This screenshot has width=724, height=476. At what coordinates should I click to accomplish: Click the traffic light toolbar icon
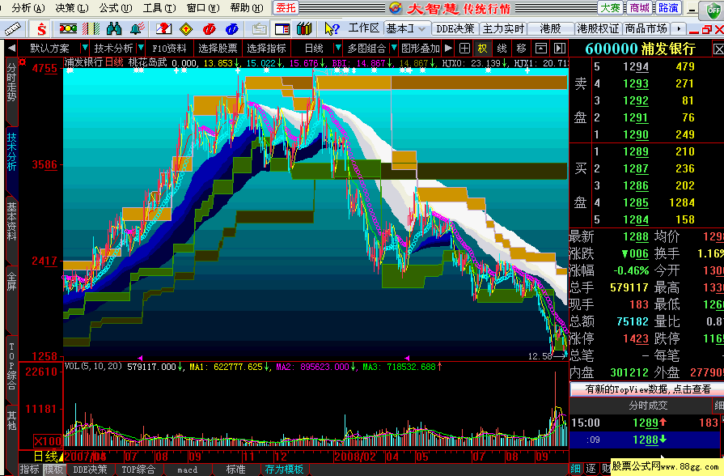coord(68,28)
